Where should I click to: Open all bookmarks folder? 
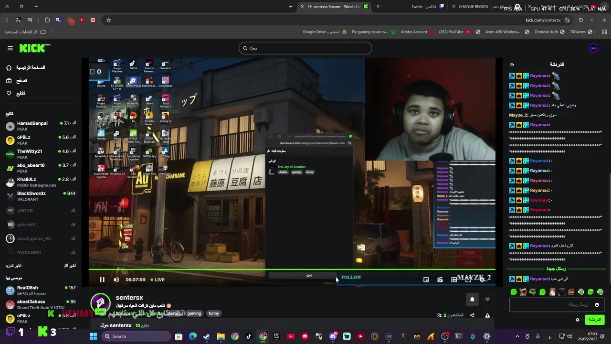coord(25,32)
